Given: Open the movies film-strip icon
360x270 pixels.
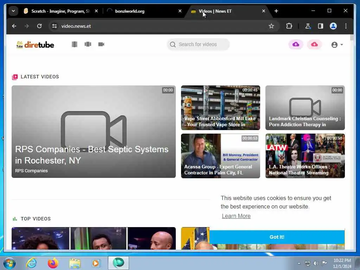Looking at the screenshot, I should click(x=75, y=44).
